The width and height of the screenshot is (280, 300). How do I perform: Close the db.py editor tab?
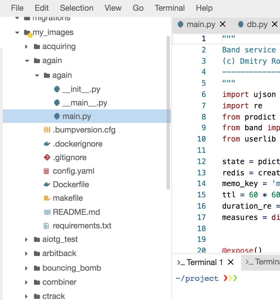(275, 24)
